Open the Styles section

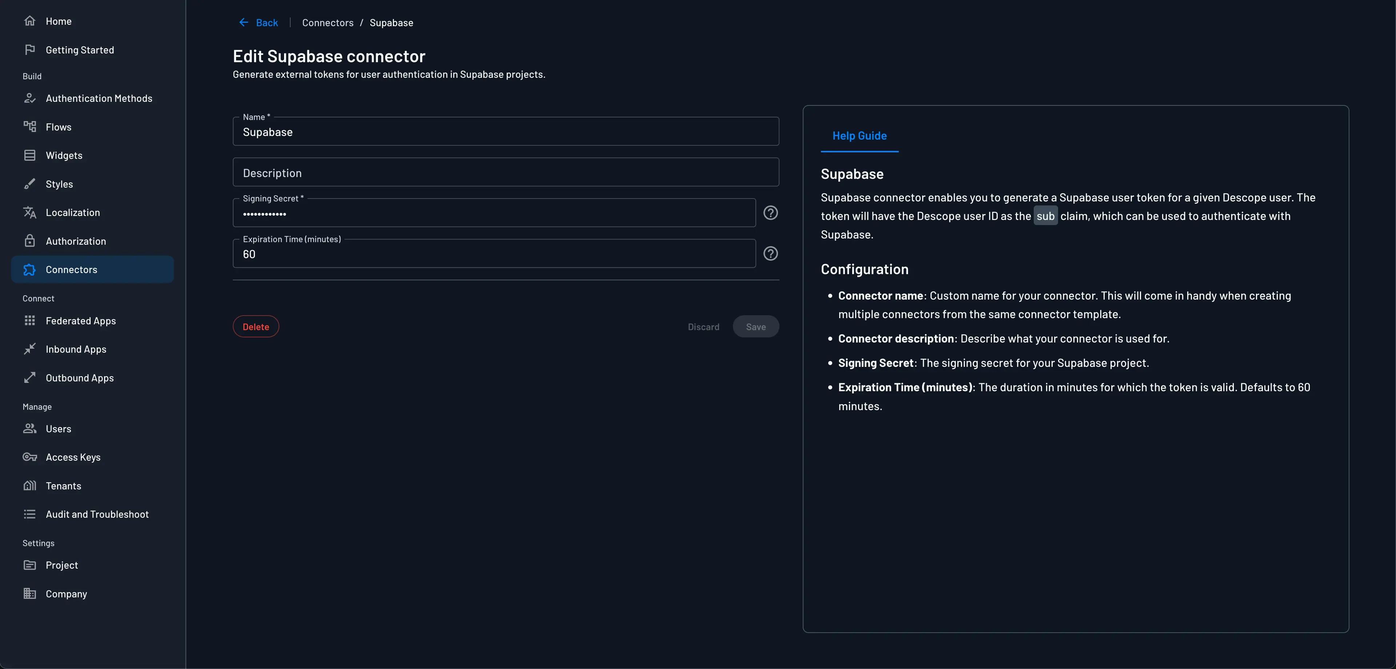(x=59, y=184)
